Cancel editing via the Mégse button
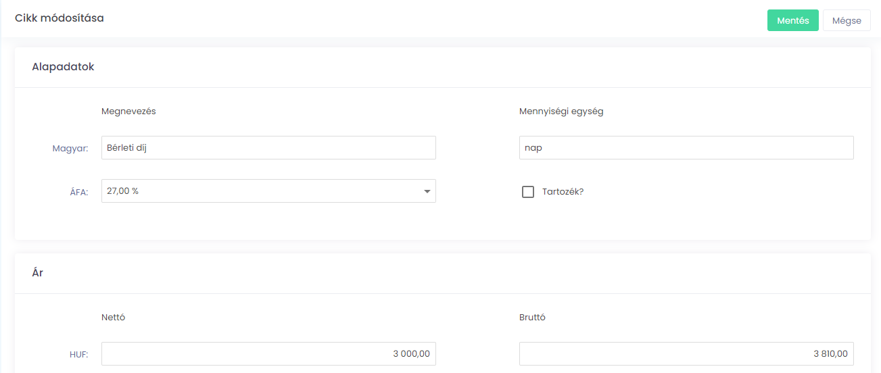 click(x=847, y=20)
